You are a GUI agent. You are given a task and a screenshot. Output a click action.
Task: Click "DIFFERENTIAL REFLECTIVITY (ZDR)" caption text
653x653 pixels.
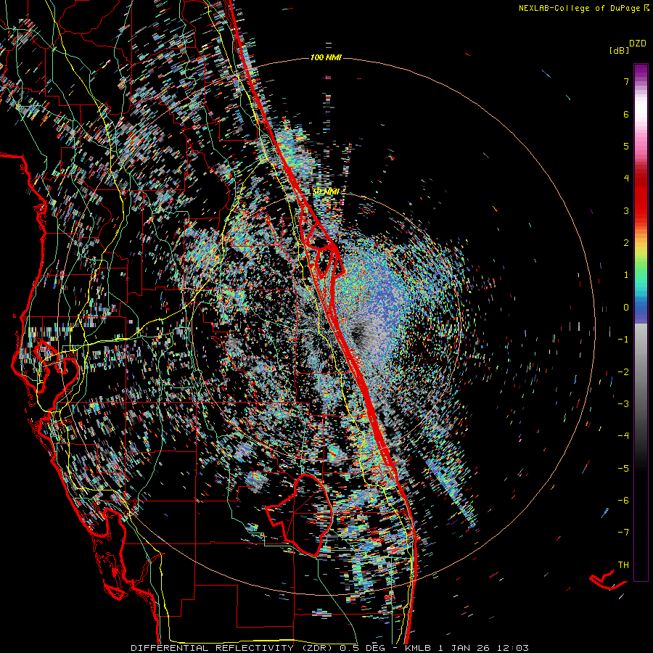pyautogui.click(x=233, y=648)
